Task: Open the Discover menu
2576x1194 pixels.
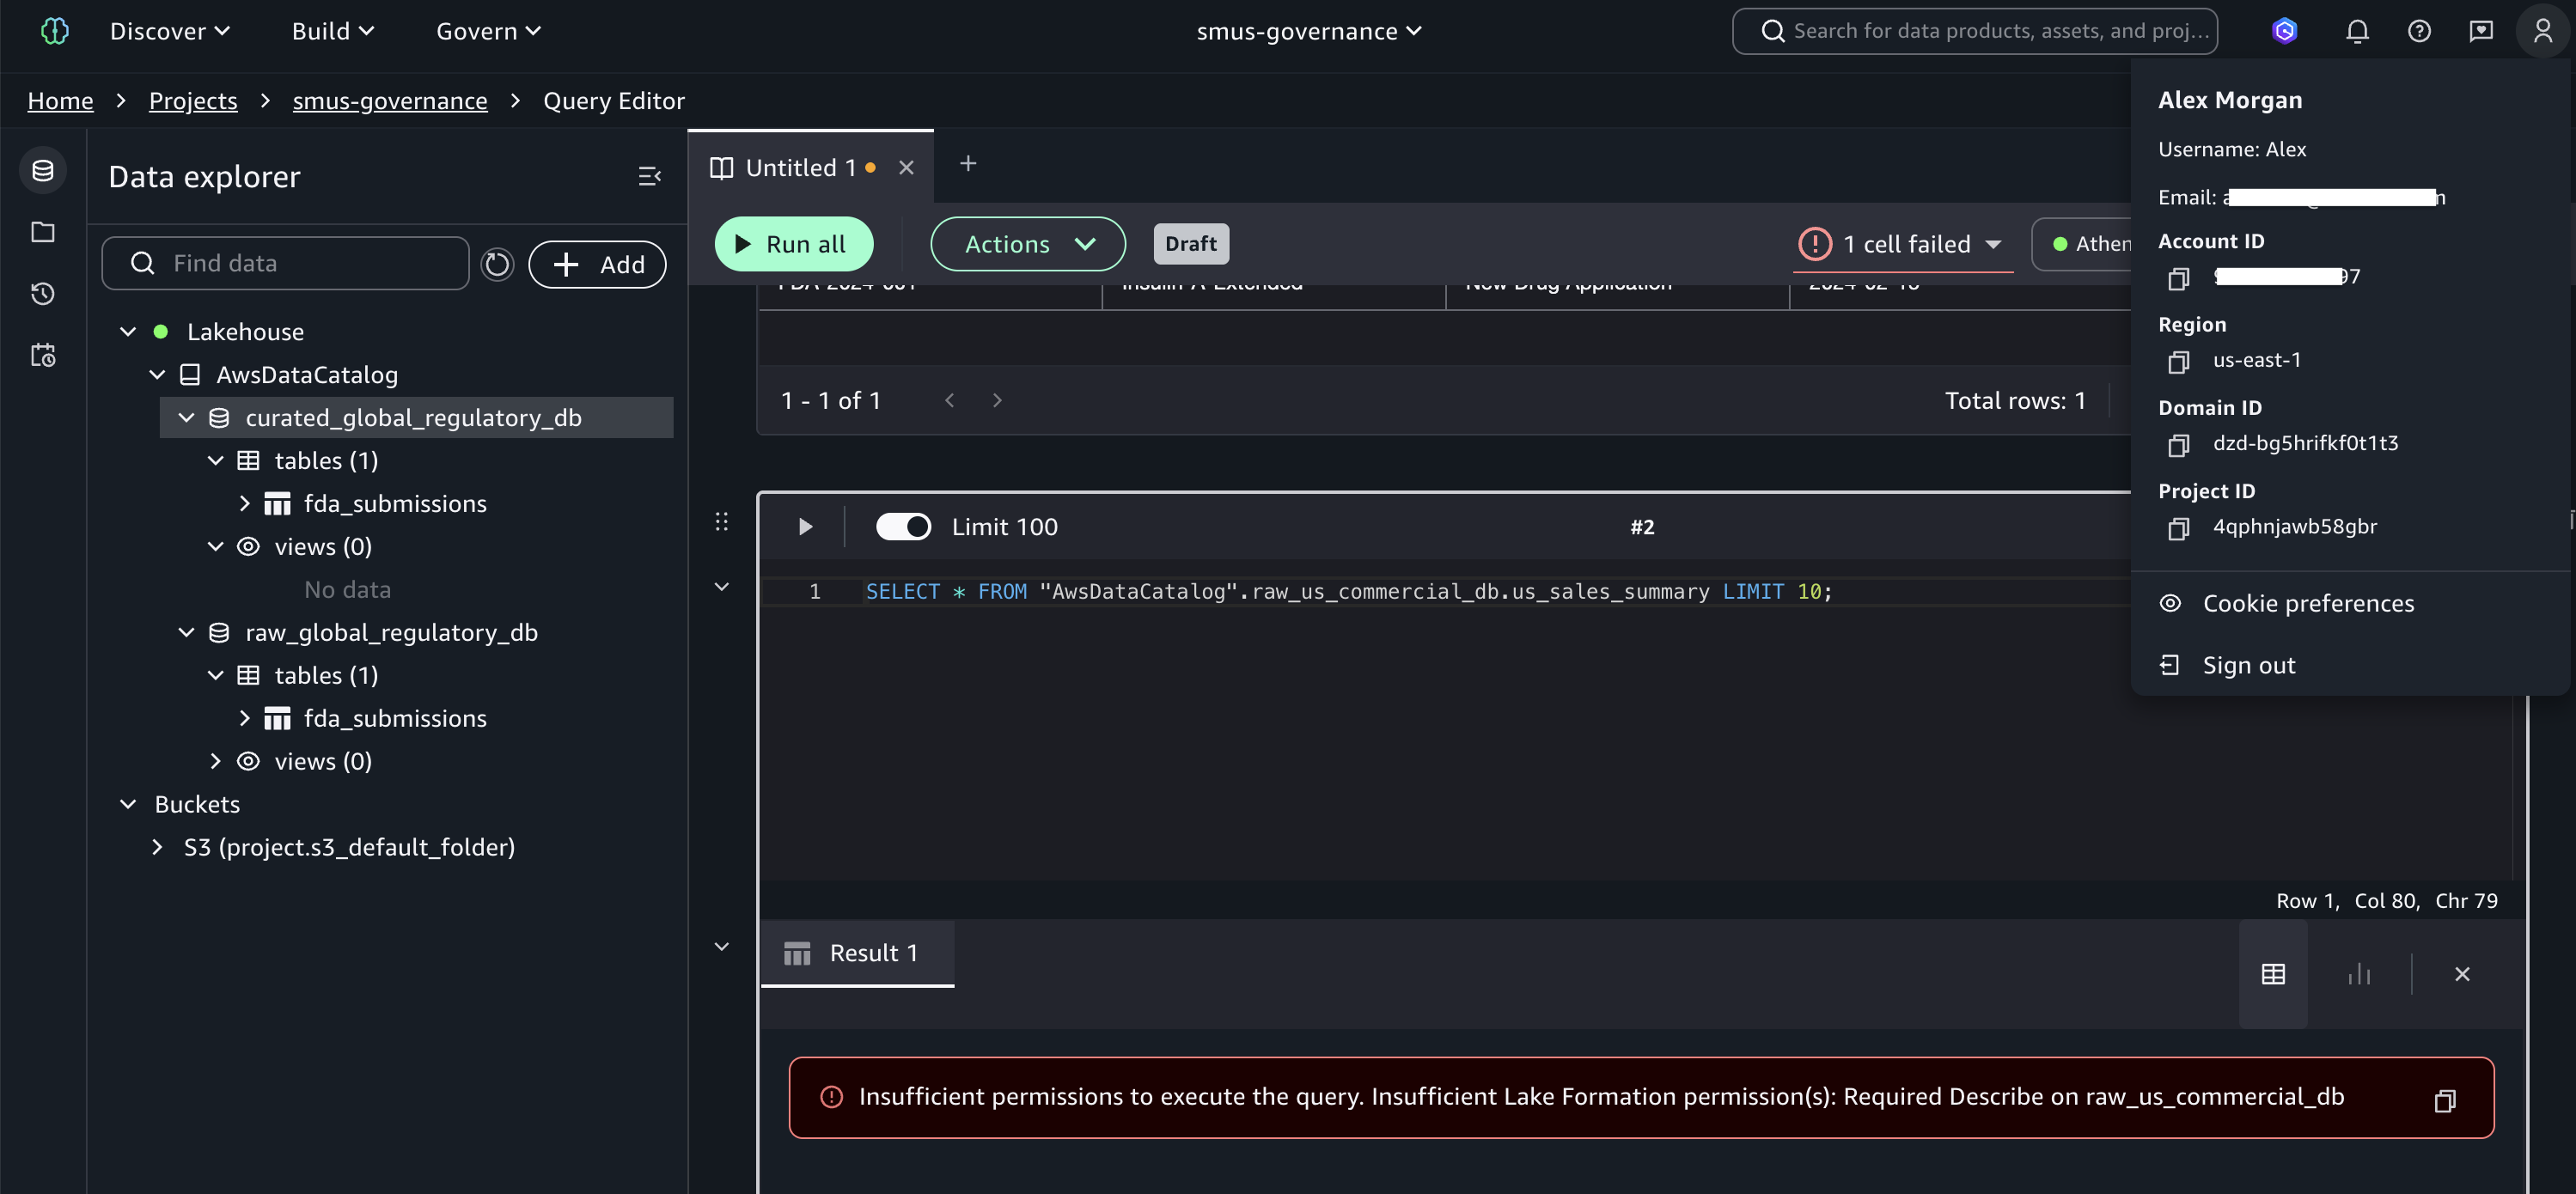Action: 170,31
